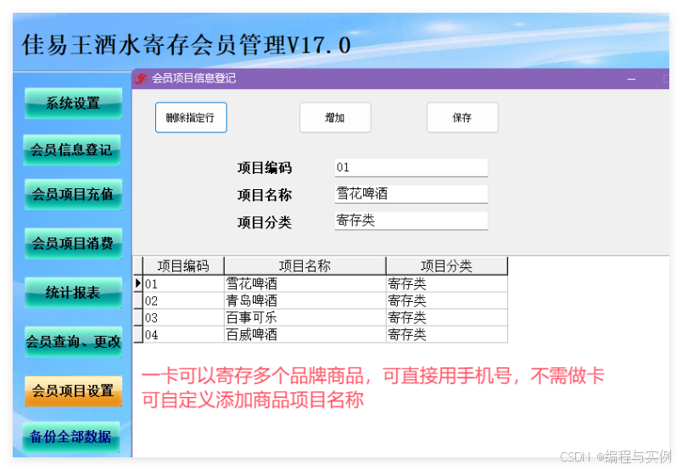Click 寄存类 in the 百威啤酒 row
Screen dimensions: 682x470
click(447, 334)
